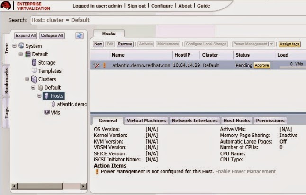Collapse the Hosts tree node
The height and width of the screenshot is (195, 306).
pyautogui.click(x=39, y=96)
